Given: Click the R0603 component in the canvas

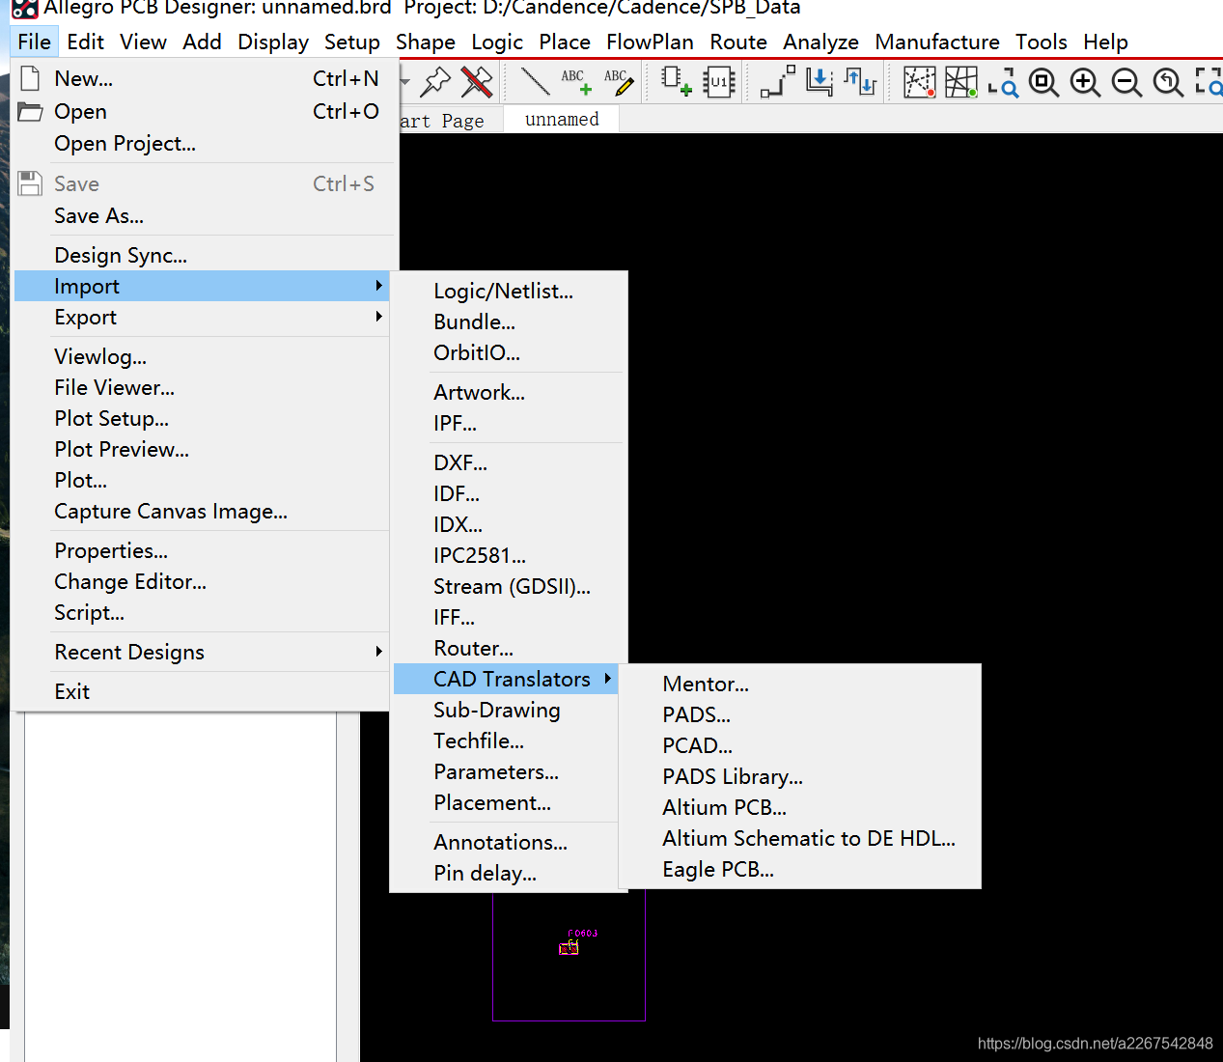Looking at the screenshot, I should 570,948.
